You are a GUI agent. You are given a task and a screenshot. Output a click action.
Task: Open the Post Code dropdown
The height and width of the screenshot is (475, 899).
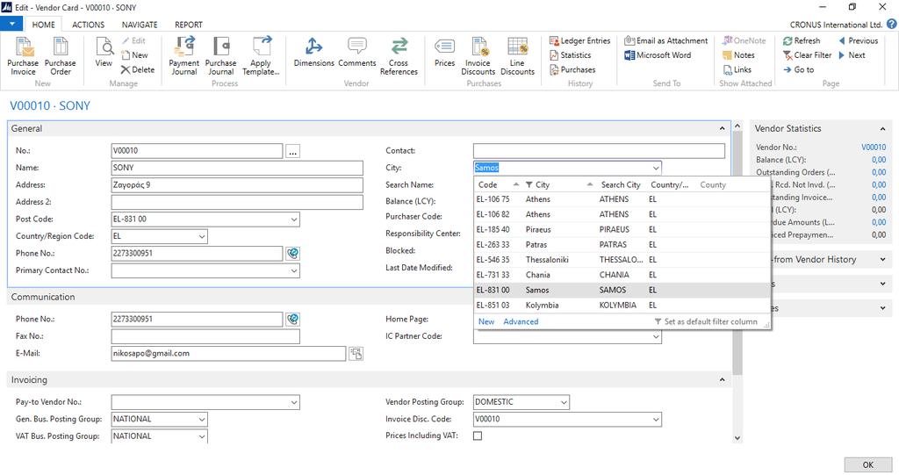294,220
